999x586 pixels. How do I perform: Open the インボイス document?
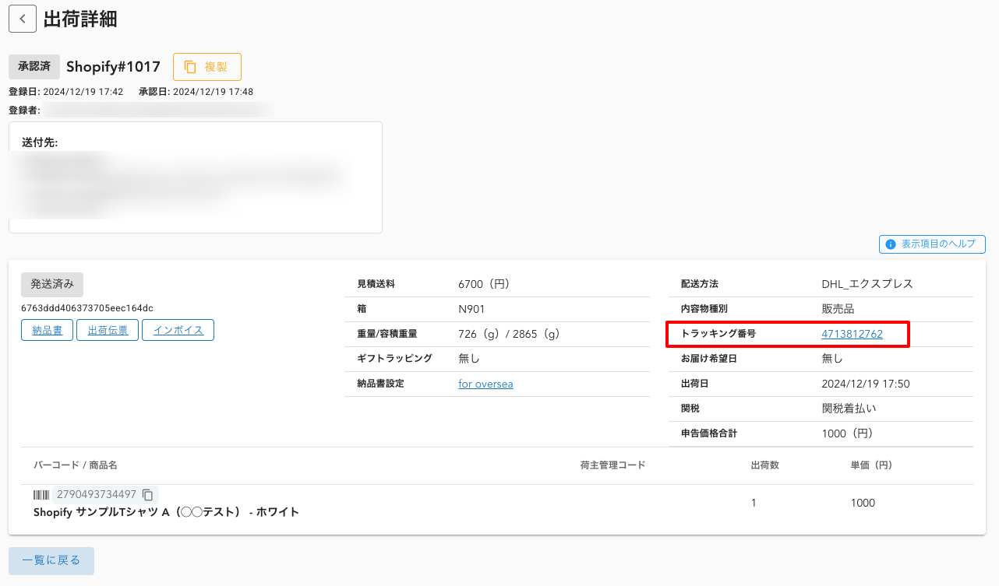178,330
